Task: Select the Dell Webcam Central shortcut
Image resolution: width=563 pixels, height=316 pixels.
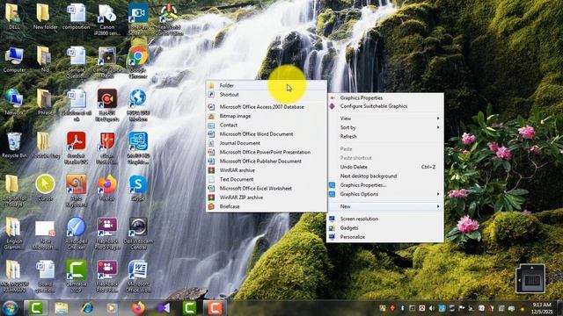Action: pyautogui.click(x=138, y=233)
